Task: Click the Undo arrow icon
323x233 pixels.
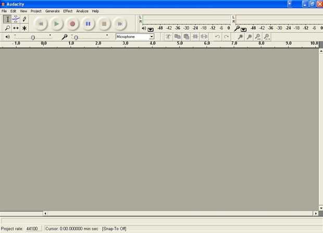Action: pos(217,36)
